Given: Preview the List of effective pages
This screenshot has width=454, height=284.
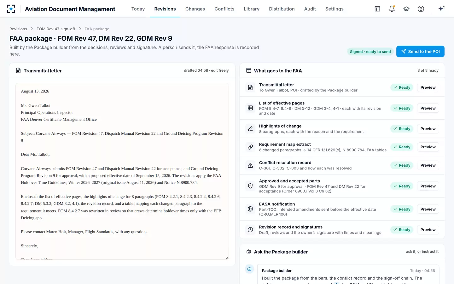Looking at the screenshot, I should click(428, 108).
